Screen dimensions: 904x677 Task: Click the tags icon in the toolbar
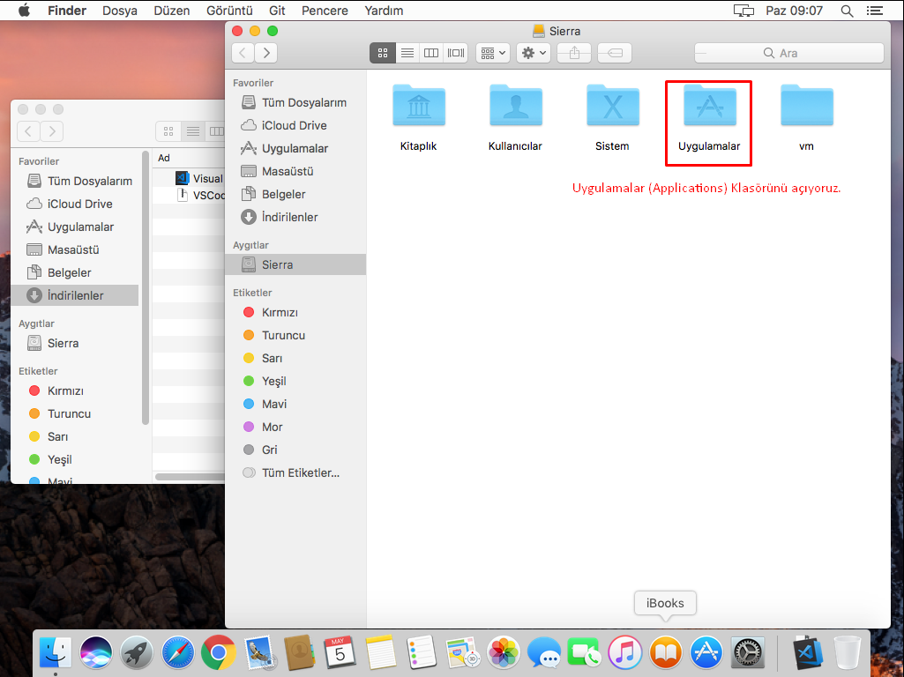[614, 52]
